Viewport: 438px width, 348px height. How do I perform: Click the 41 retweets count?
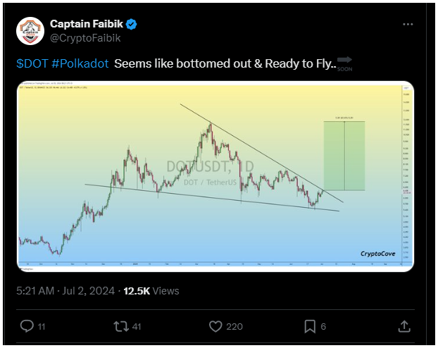tap(137, 326)
